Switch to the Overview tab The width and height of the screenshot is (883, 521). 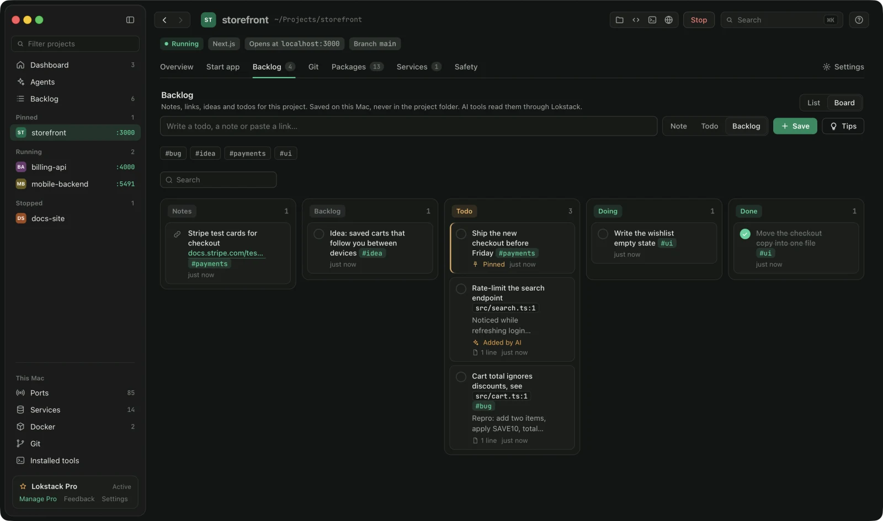tap(177, 67)
